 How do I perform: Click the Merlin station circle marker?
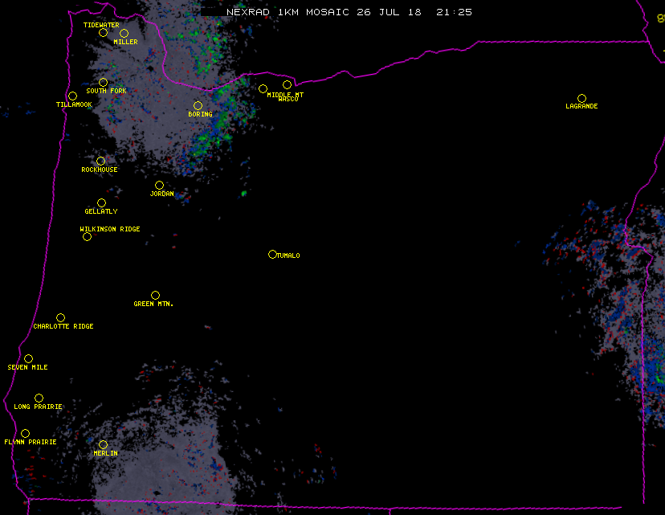[103, 444]
